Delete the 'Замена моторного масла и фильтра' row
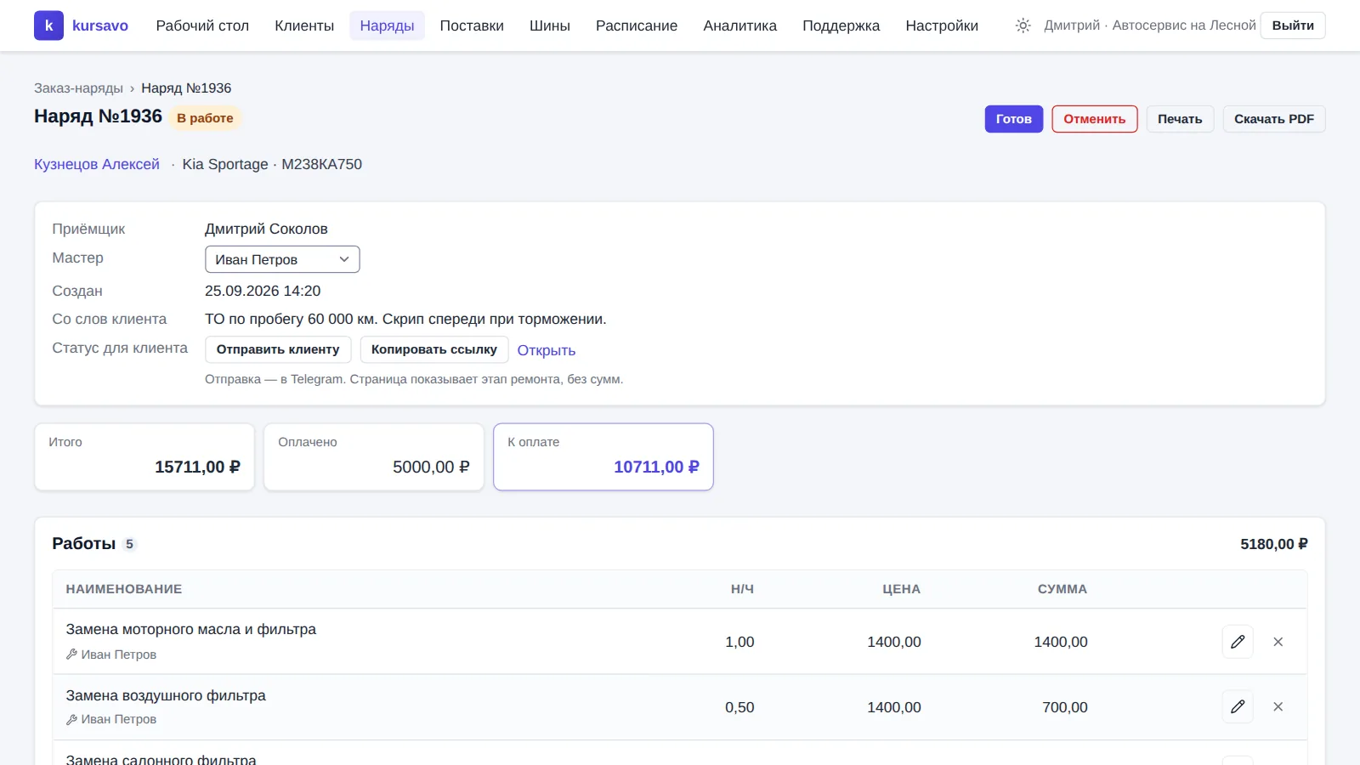1360x765 pixels. (1278, 642)
